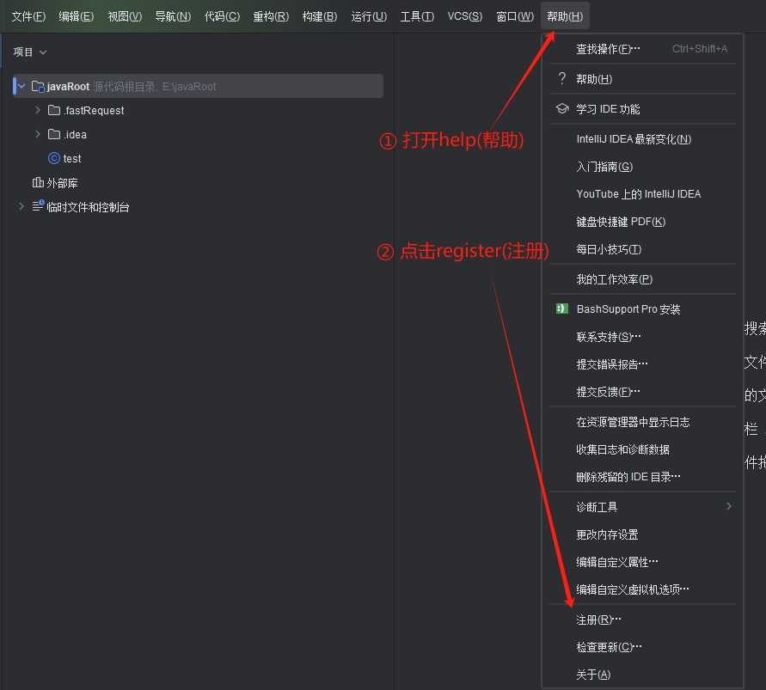
Task: Select 学习 IDE 功能 entry
Action: point(642,109)
